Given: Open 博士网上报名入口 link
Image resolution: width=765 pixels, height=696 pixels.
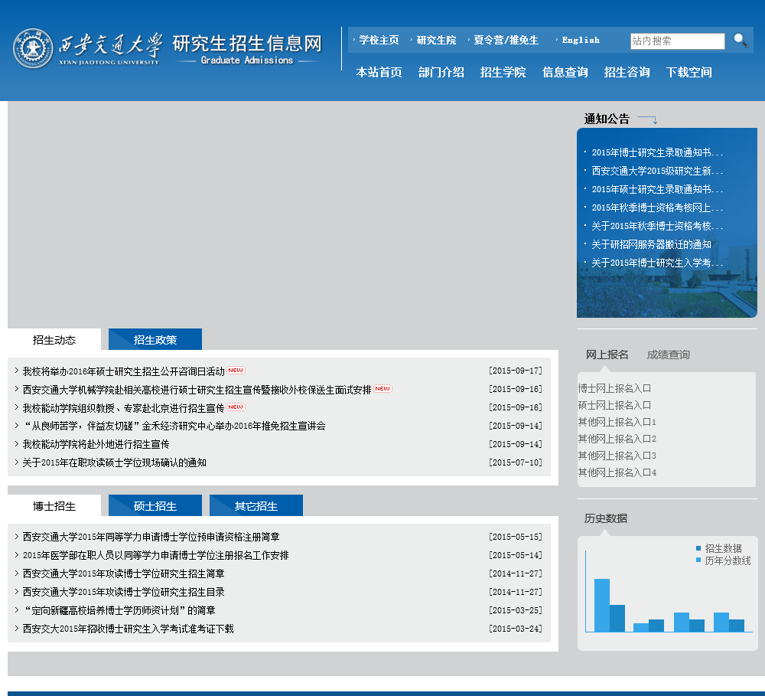Looking at the screenshot, I should point(614,388).
